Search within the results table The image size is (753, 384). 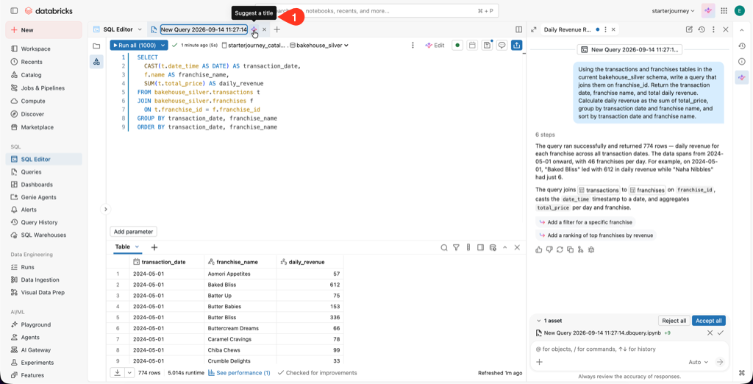(x=444, y=247)
